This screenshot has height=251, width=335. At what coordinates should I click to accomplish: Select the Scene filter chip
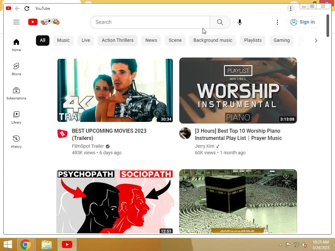coord(175,40)
